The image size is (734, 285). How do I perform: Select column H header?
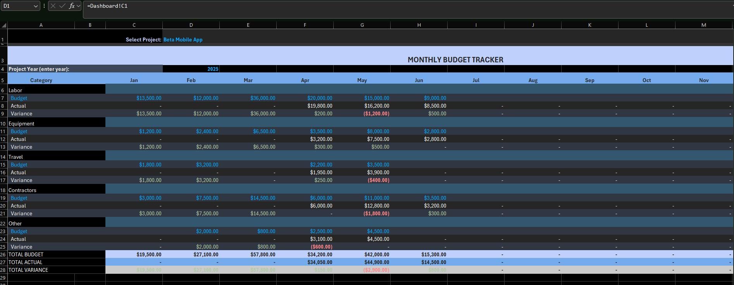[419, 25]
